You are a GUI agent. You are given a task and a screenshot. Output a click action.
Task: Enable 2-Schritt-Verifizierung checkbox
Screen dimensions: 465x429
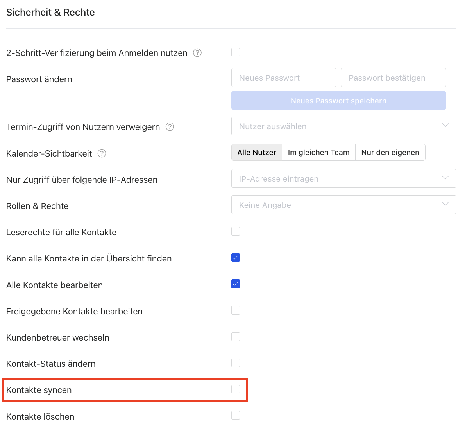coord(236,52)
